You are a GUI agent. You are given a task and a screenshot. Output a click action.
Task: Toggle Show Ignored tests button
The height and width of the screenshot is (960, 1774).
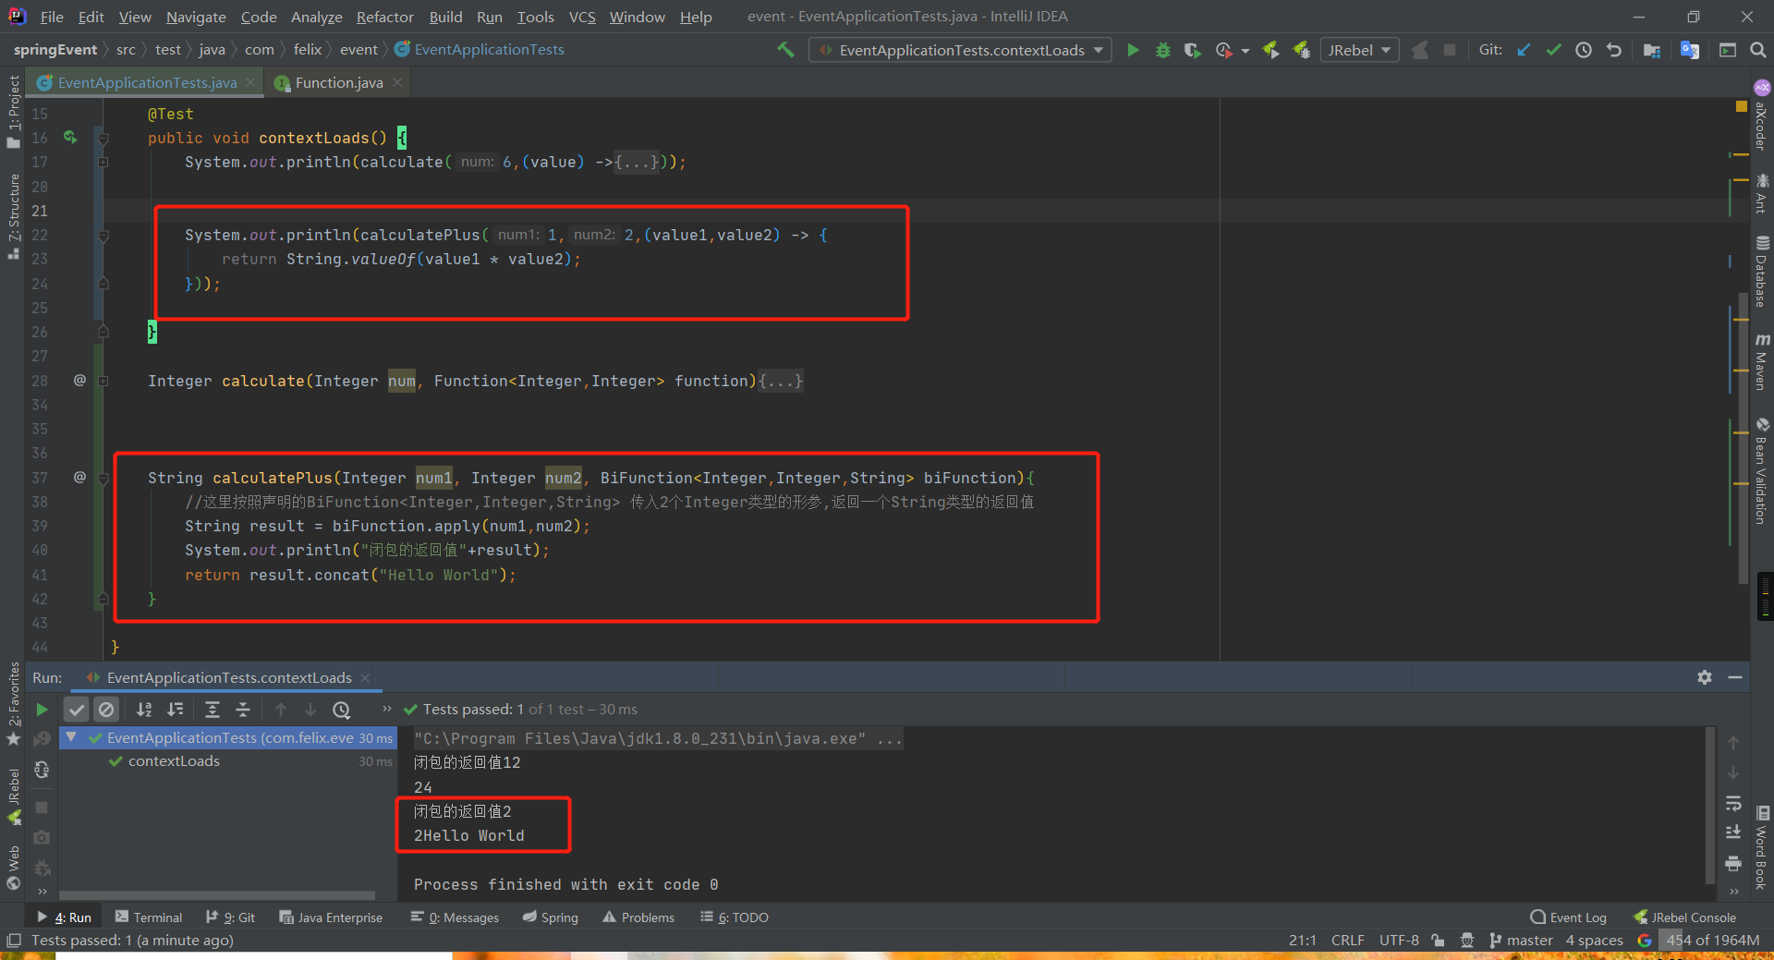pos(107,710)
